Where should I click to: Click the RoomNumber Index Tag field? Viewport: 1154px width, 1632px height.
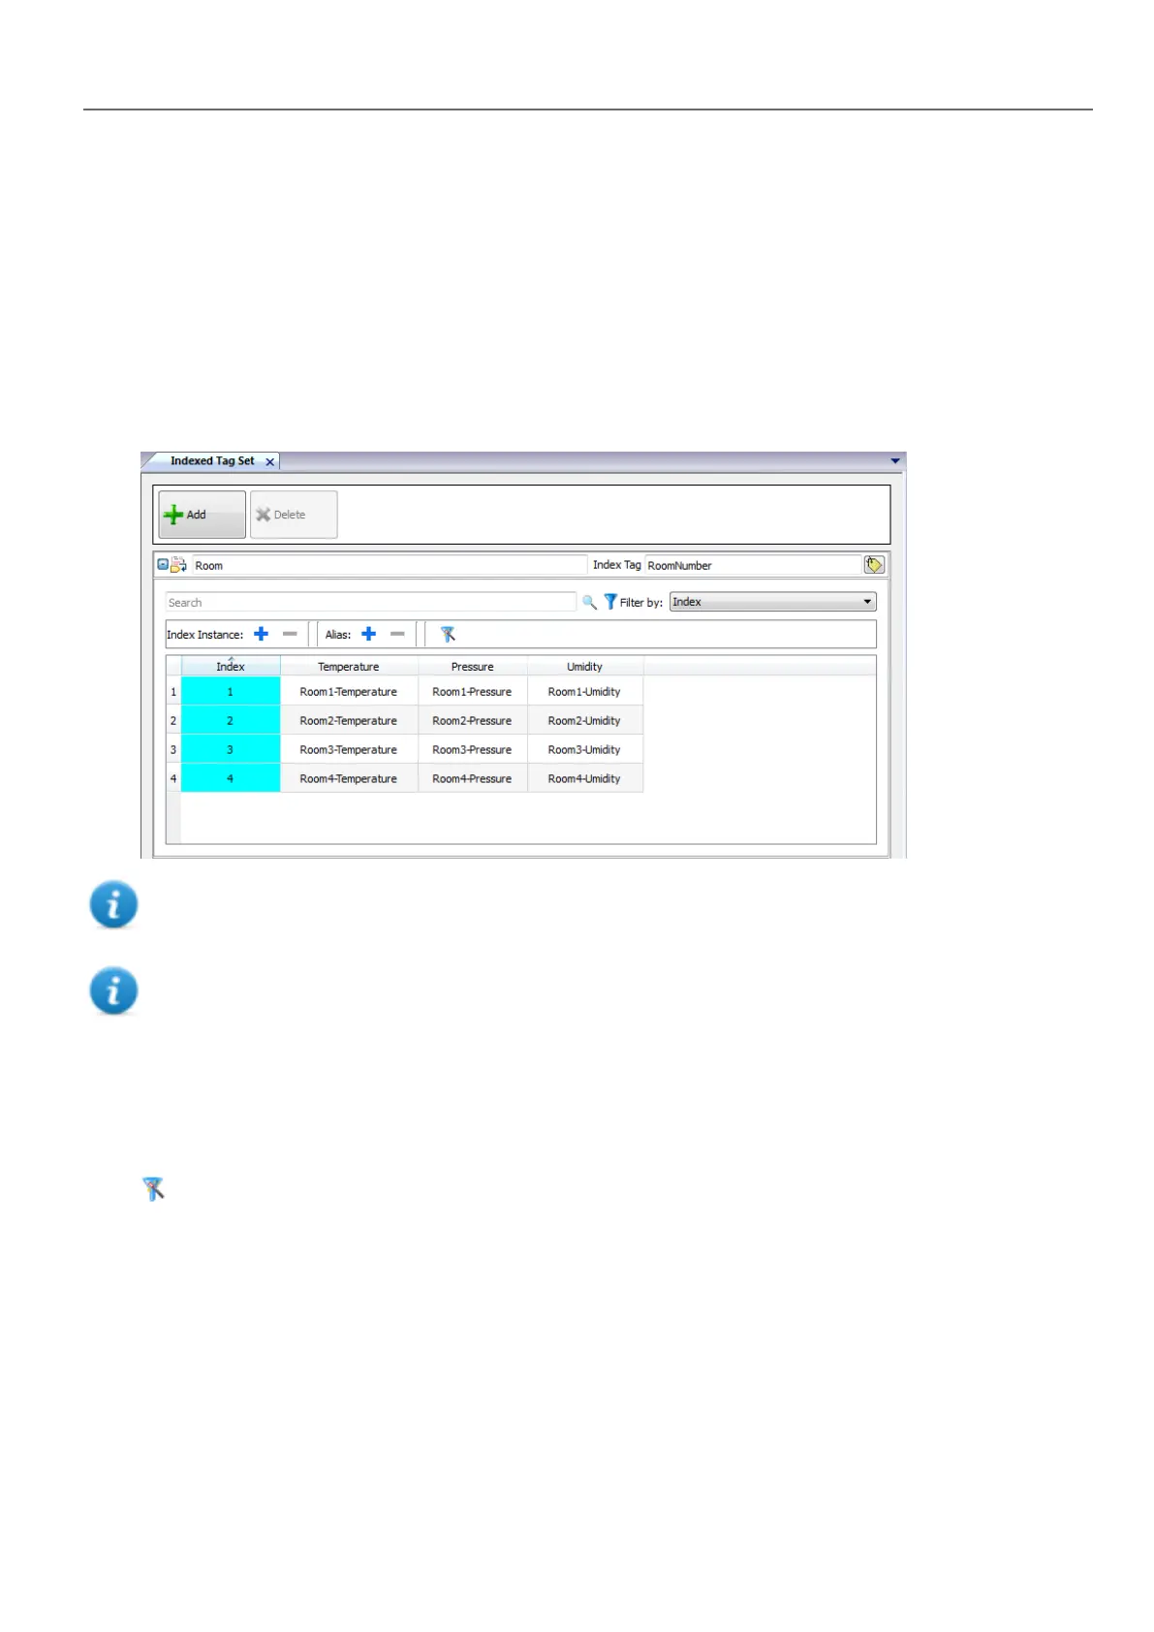(x=754, y=565)
